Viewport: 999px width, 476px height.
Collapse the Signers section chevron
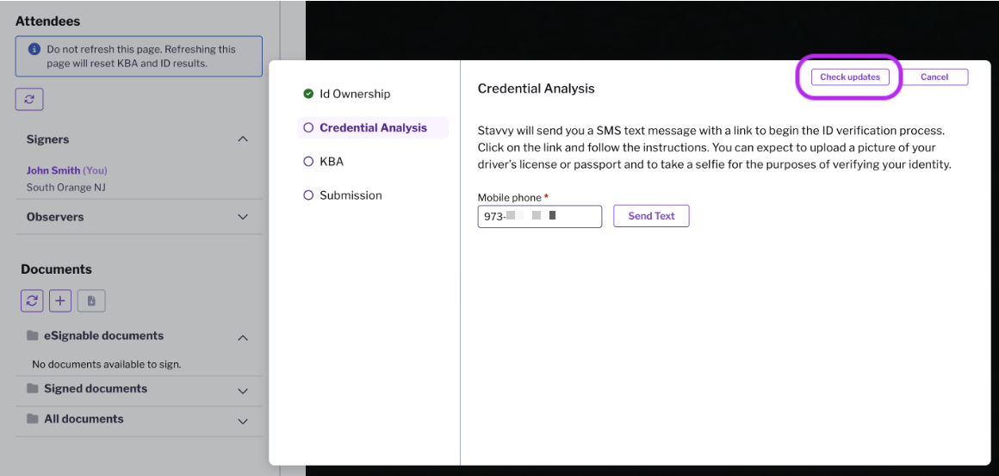tap(243, 139)
